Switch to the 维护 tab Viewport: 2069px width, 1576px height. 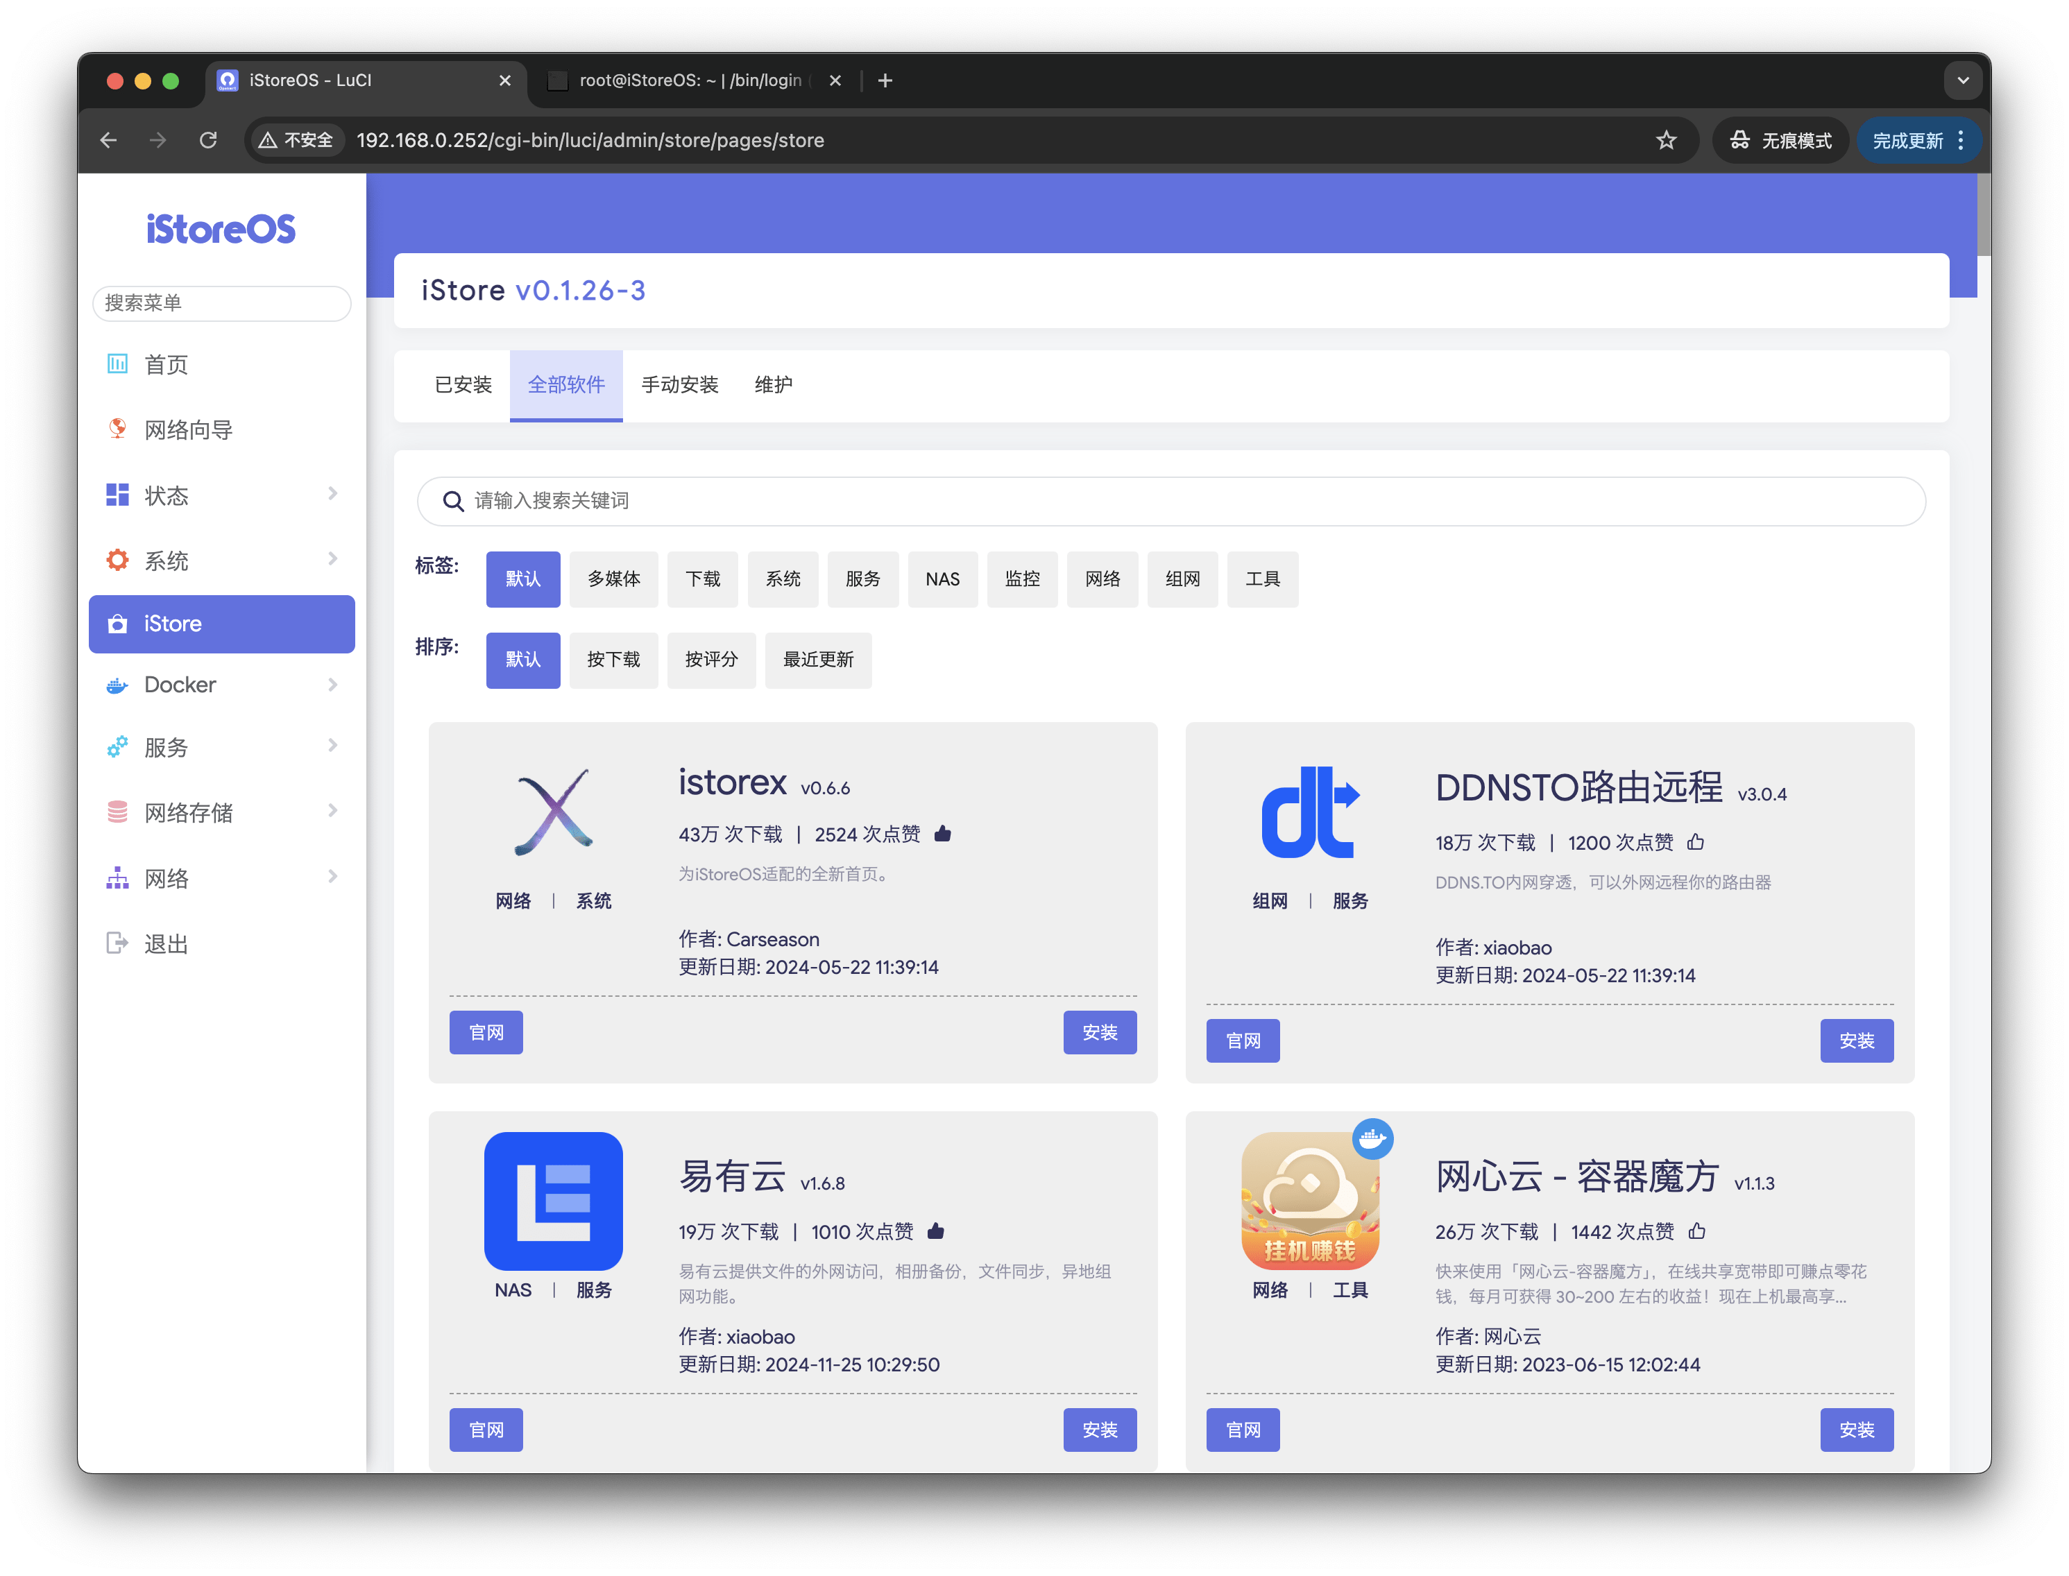pos(773,384)
